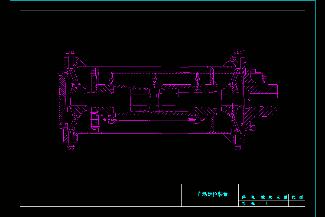Click the 第 张 cell in title block
The height and width of the screenshot is (217, 325).
click(249, 203)
